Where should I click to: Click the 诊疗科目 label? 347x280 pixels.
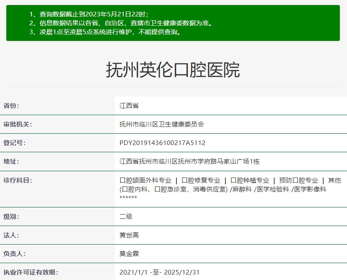[18, 180]
